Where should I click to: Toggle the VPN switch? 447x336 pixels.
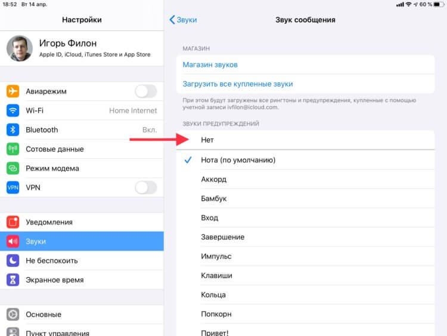click(146, 187)
